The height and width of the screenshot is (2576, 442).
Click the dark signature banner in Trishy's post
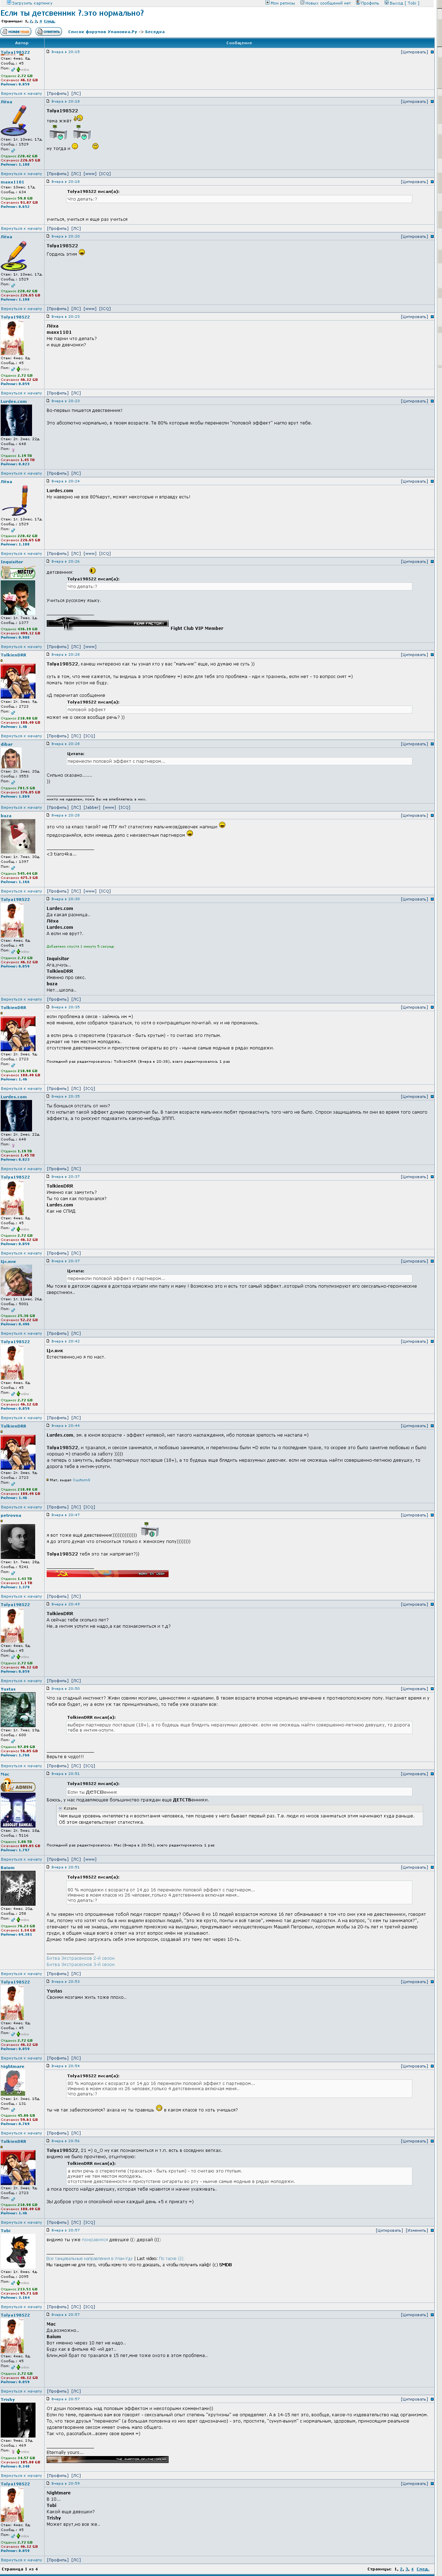[x=107, y=2459]
